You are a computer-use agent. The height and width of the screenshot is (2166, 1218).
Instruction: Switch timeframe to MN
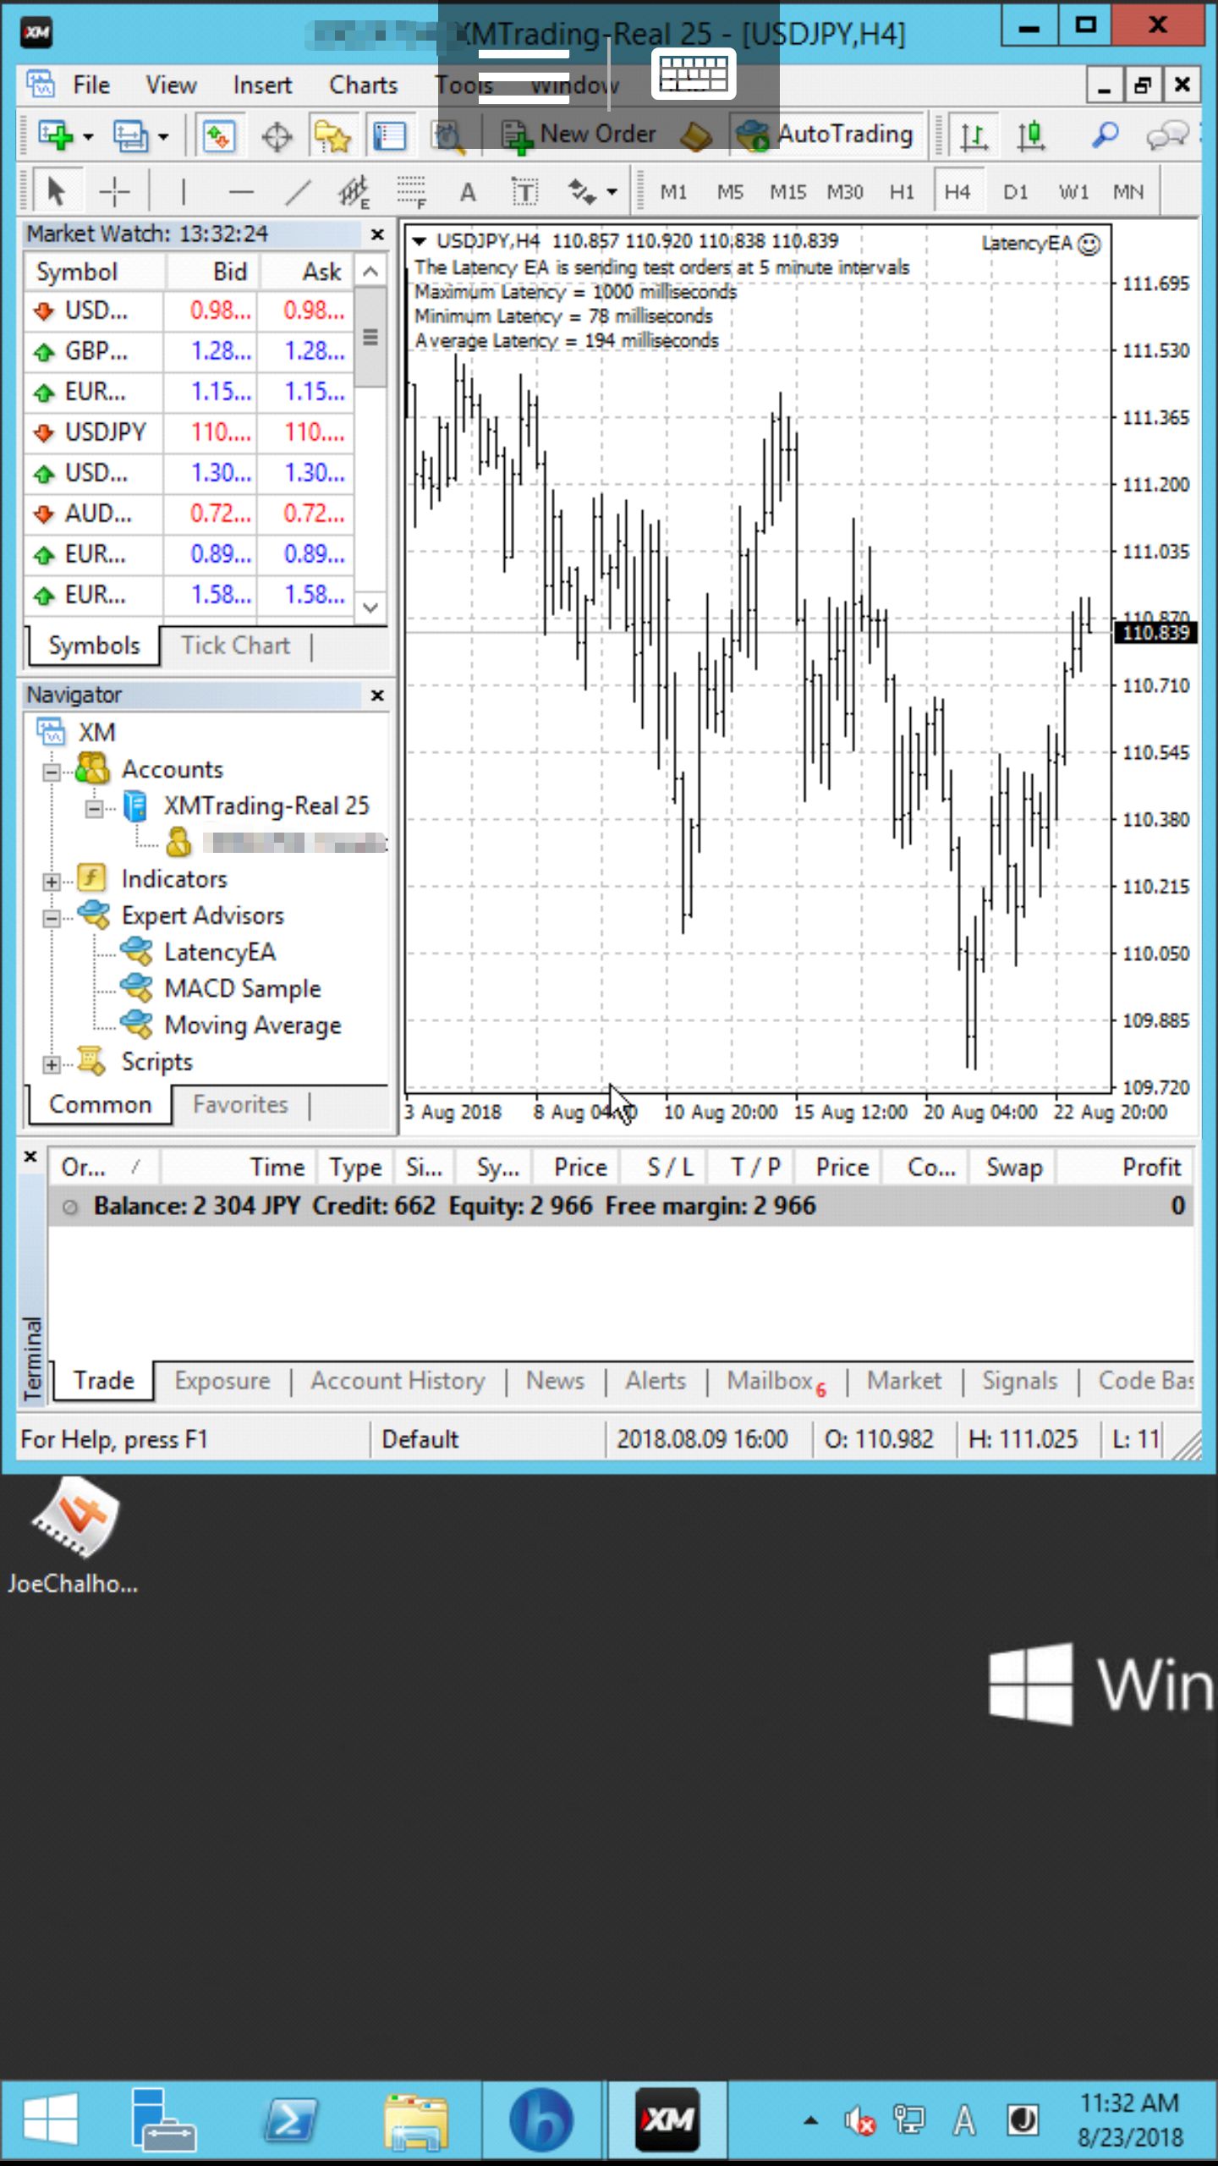[x=1128, y=192]
